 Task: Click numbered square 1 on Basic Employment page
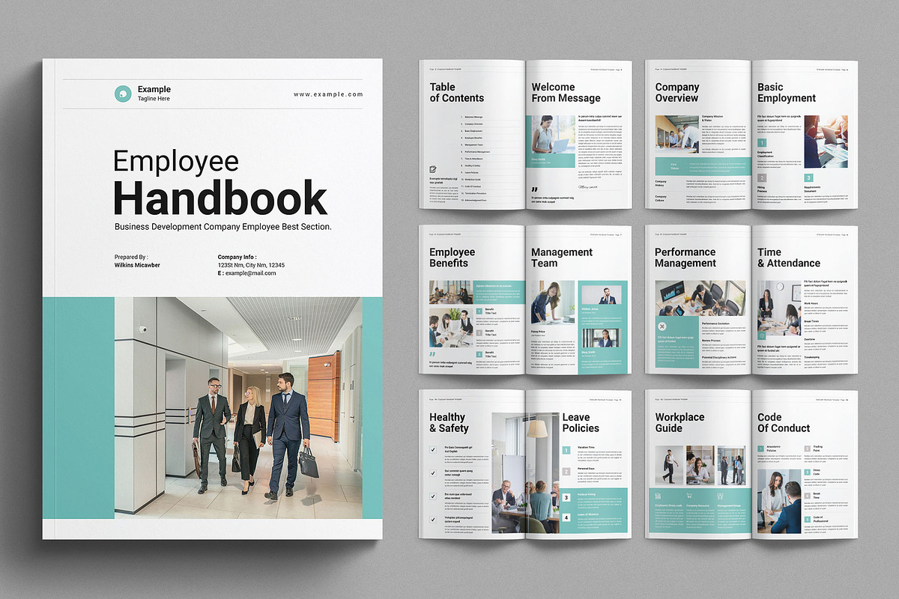point(762,142)
